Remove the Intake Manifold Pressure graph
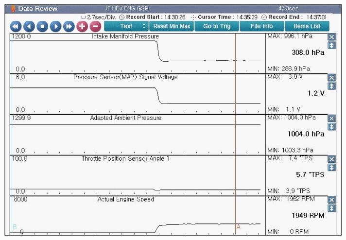The height and width of the screenshot is (240, 346). point(332,37)
